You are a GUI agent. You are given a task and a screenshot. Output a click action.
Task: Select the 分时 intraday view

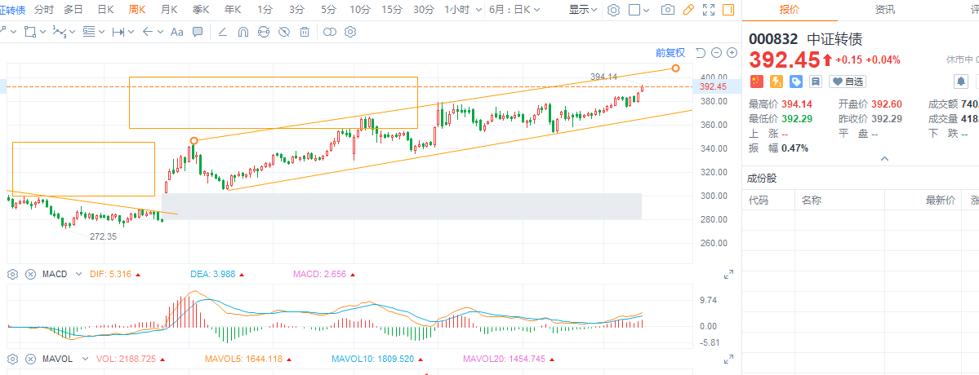click(44, 10)
